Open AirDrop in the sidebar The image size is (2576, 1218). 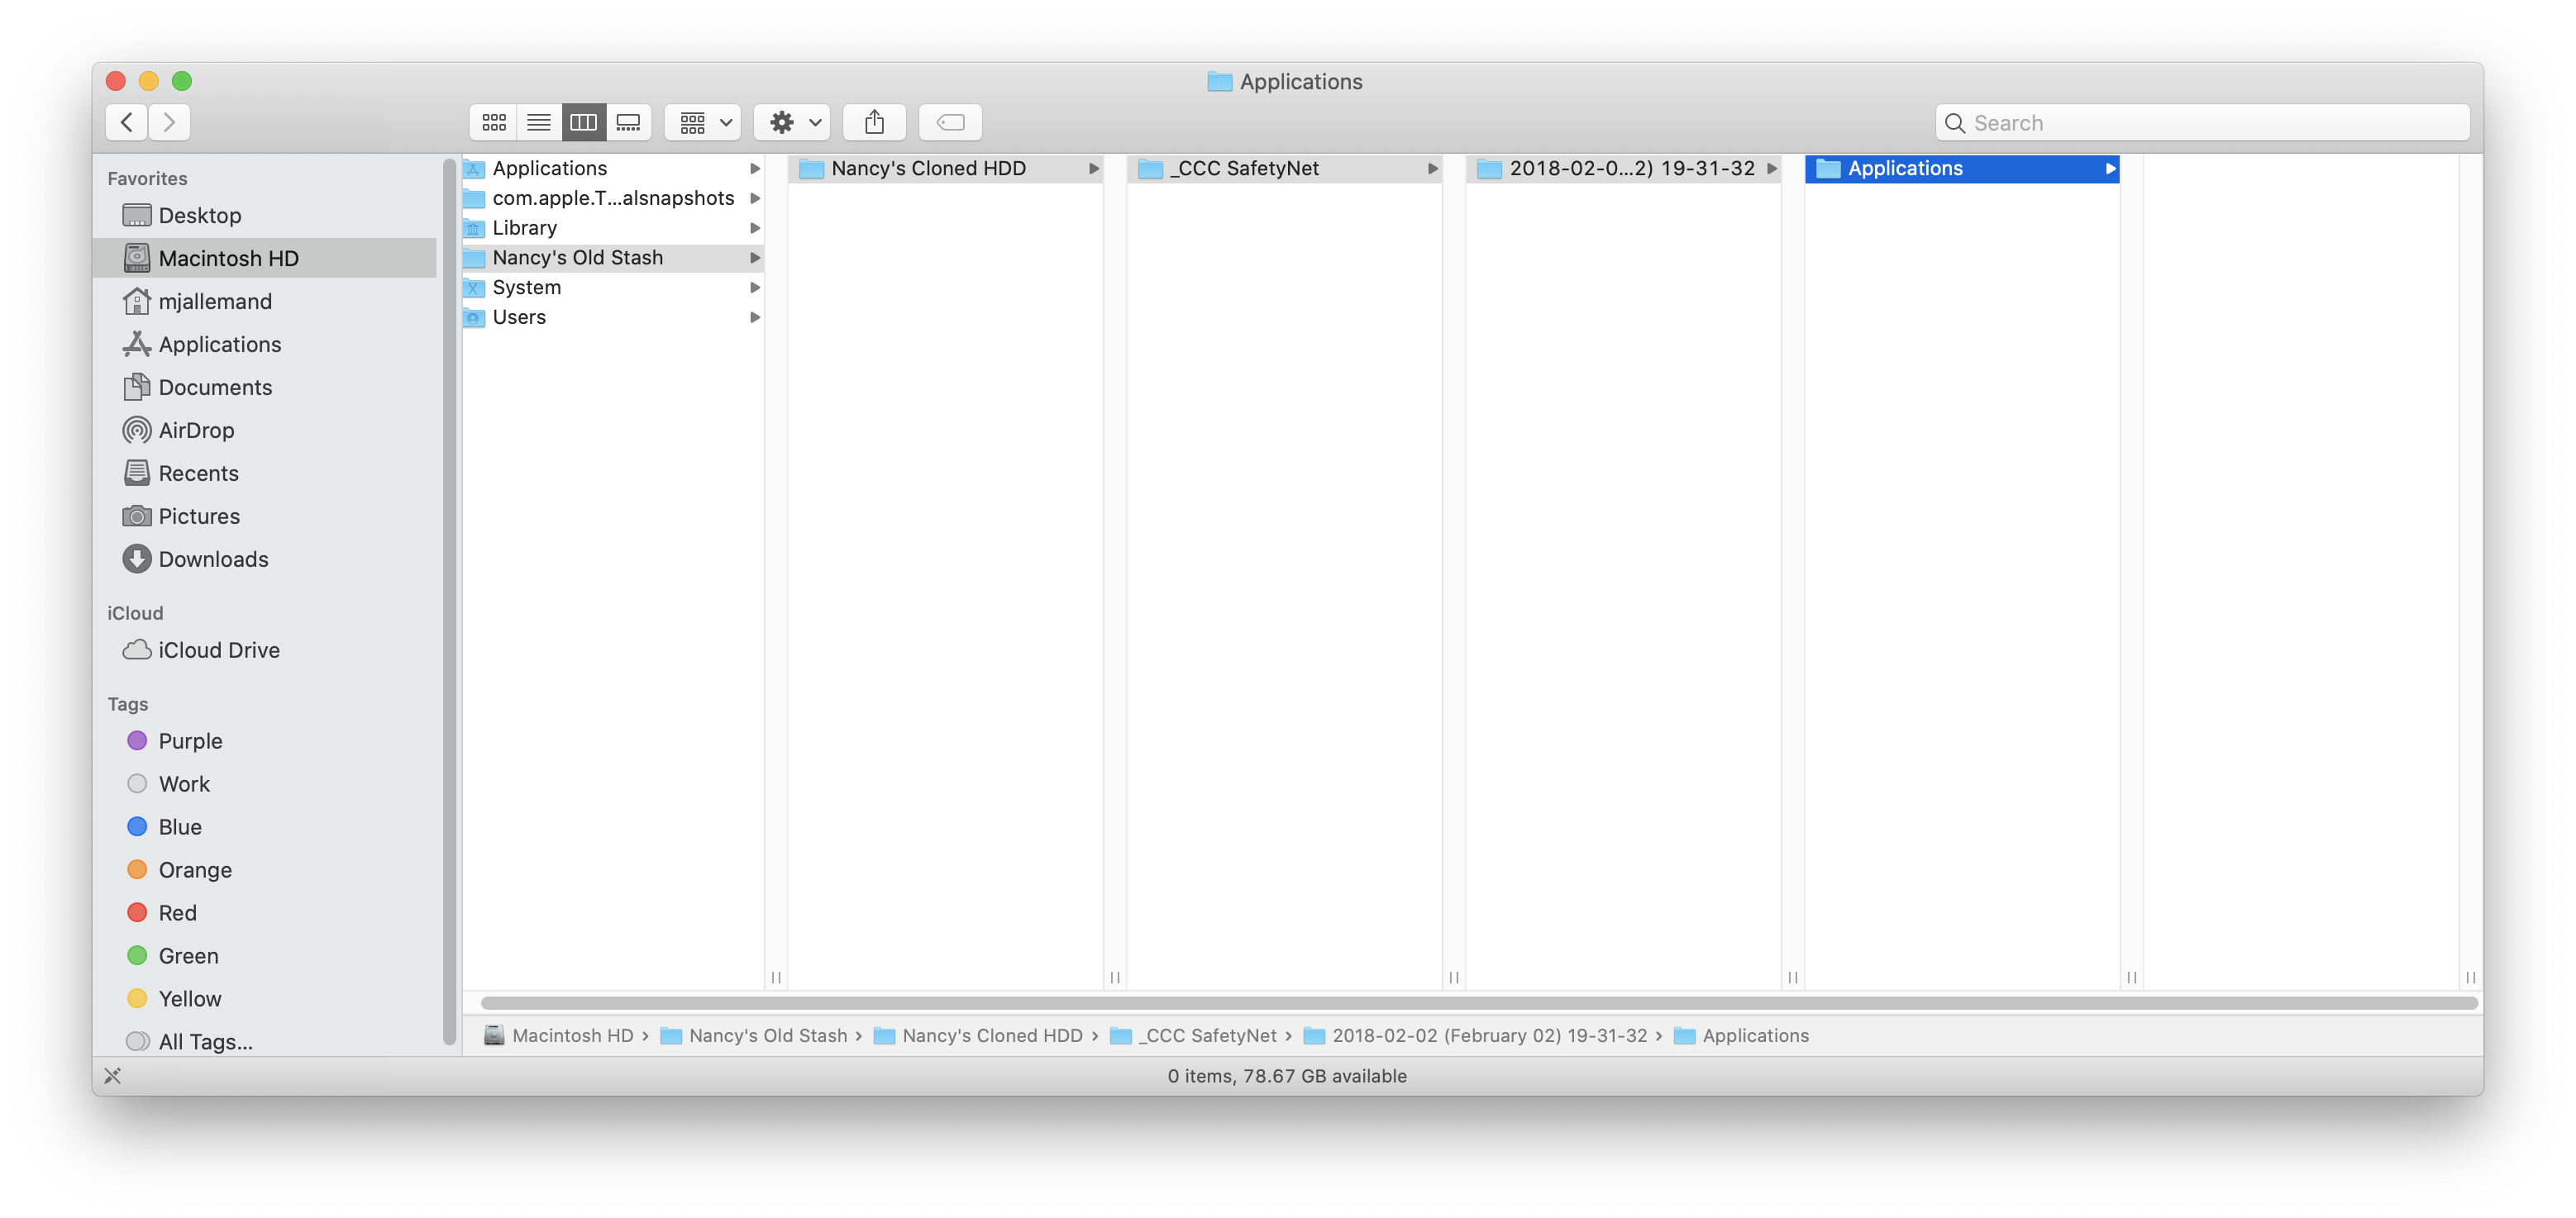point(196,430)
